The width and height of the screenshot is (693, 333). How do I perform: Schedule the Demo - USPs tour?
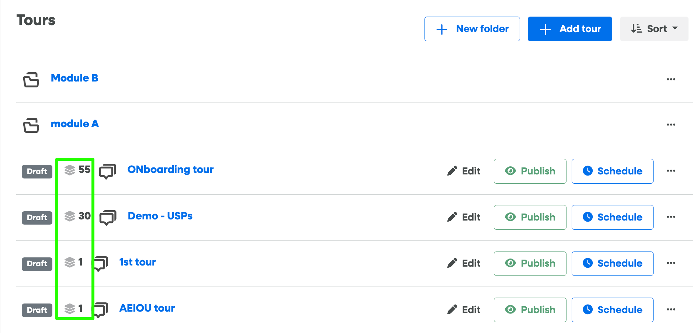[x=612, y=217]
